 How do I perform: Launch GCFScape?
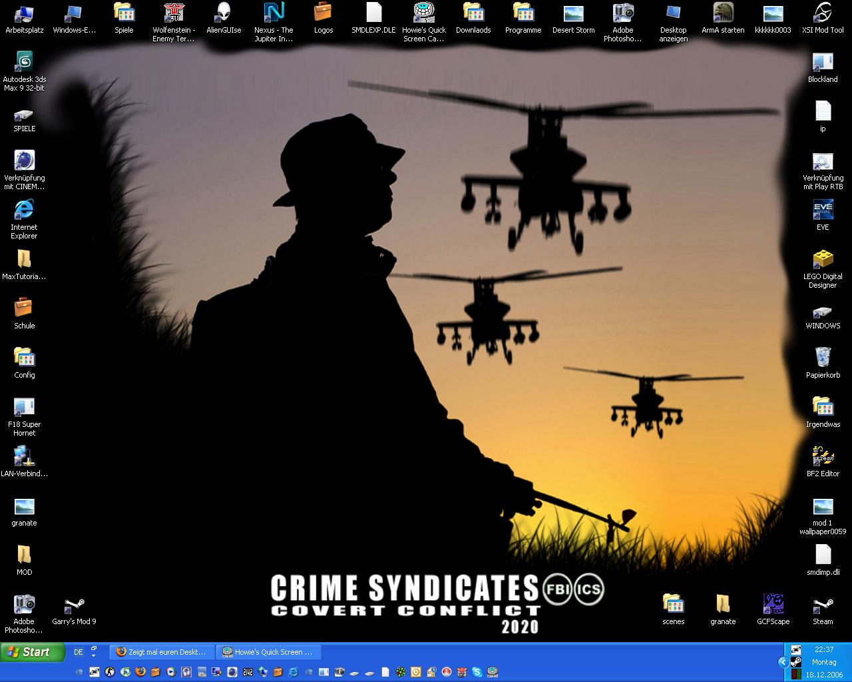pyautogui.click(x=773, y=610)
